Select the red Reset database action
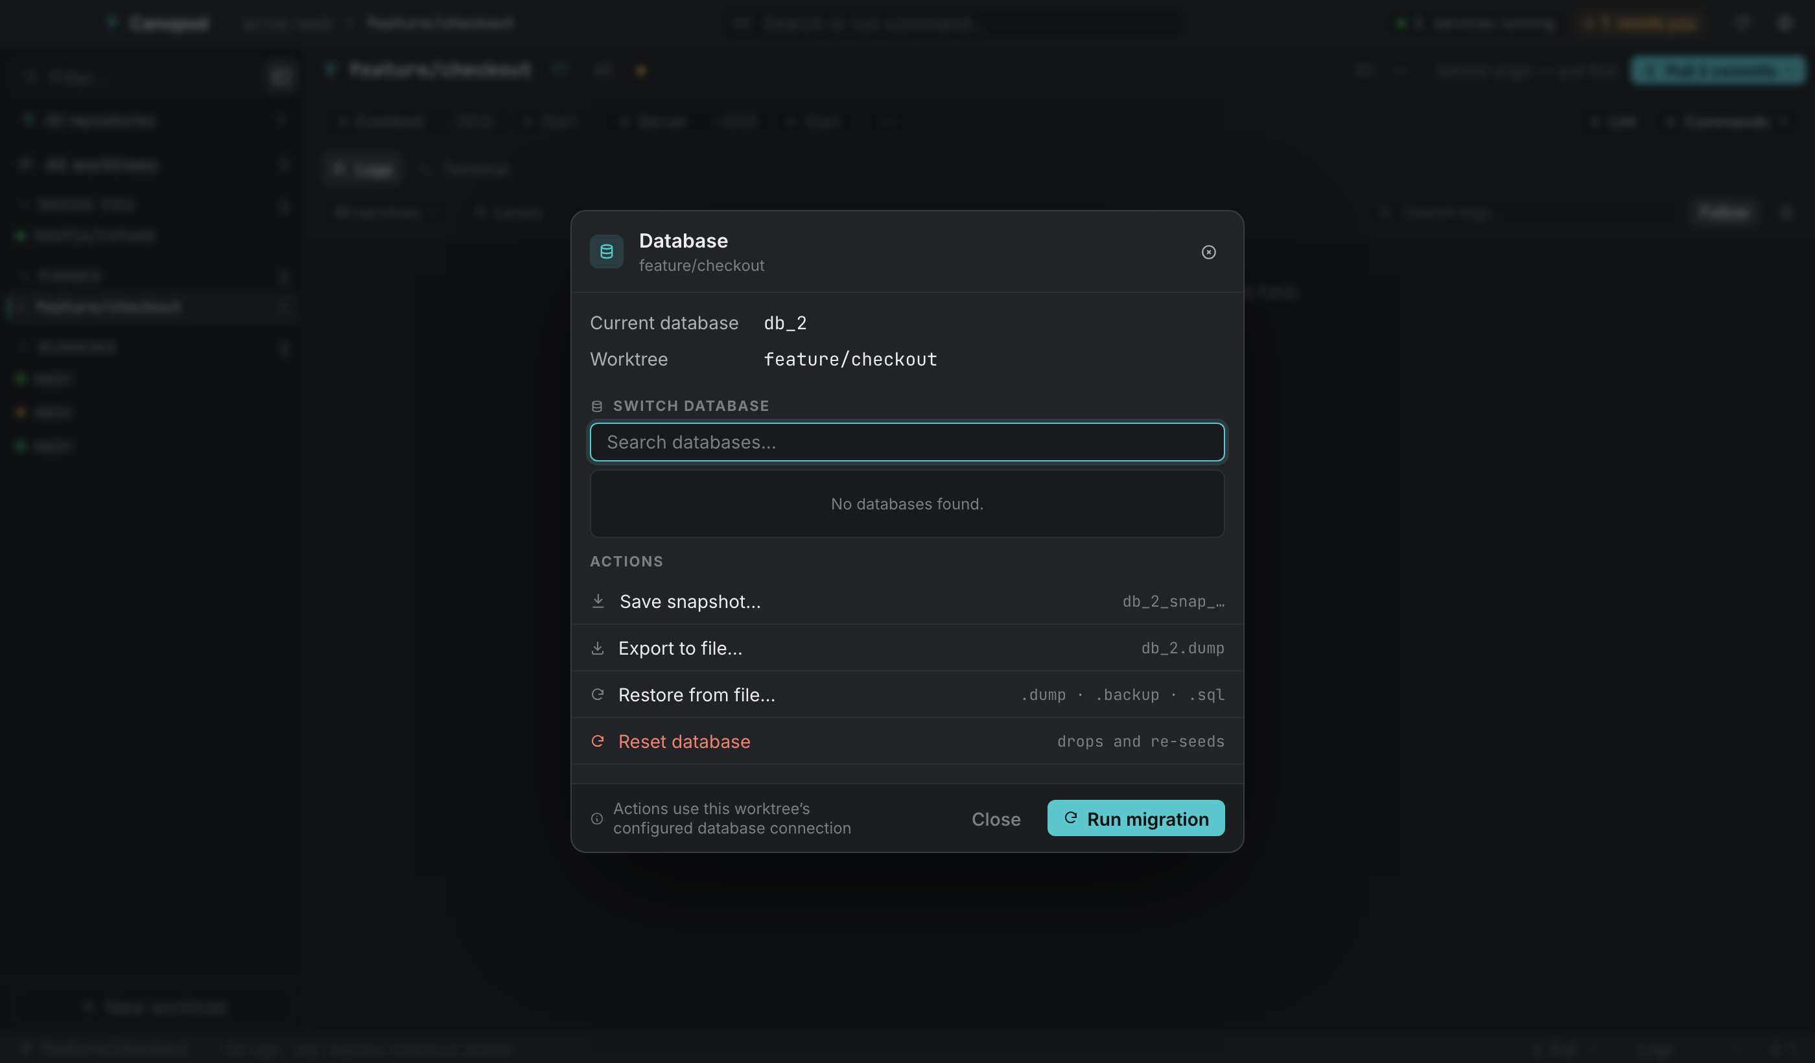 click(x=907, y=741)
